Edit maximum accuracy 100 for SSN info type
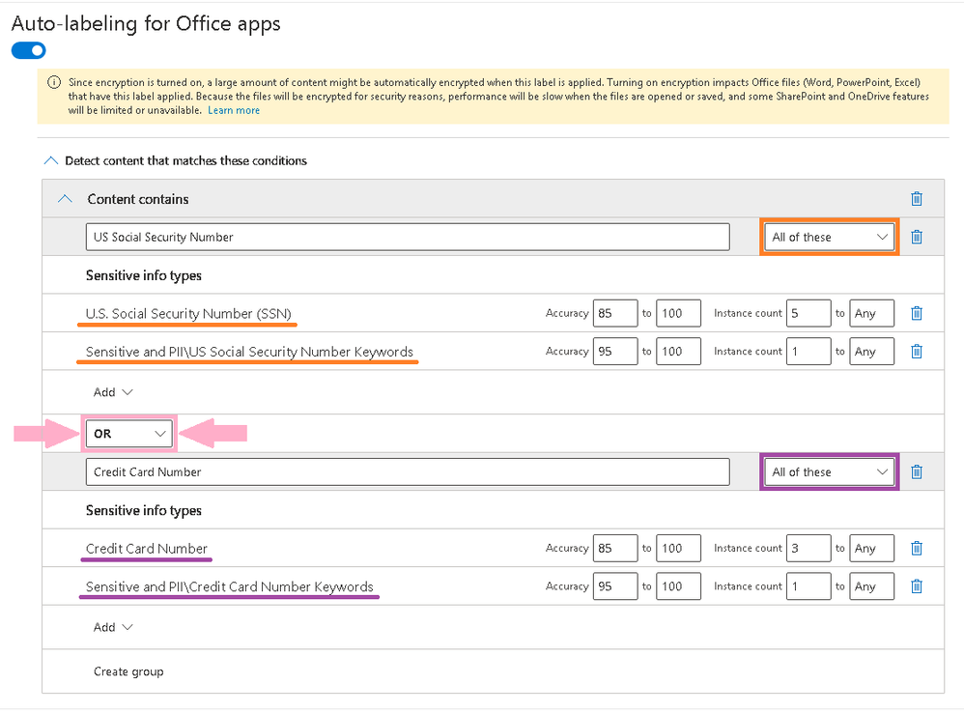 pyautogui.click(x=678, y=313)
